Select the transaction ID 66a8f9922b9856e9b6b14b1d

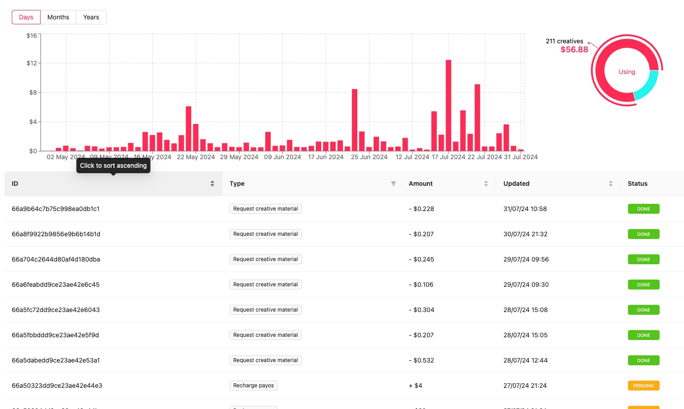[56, 234]
